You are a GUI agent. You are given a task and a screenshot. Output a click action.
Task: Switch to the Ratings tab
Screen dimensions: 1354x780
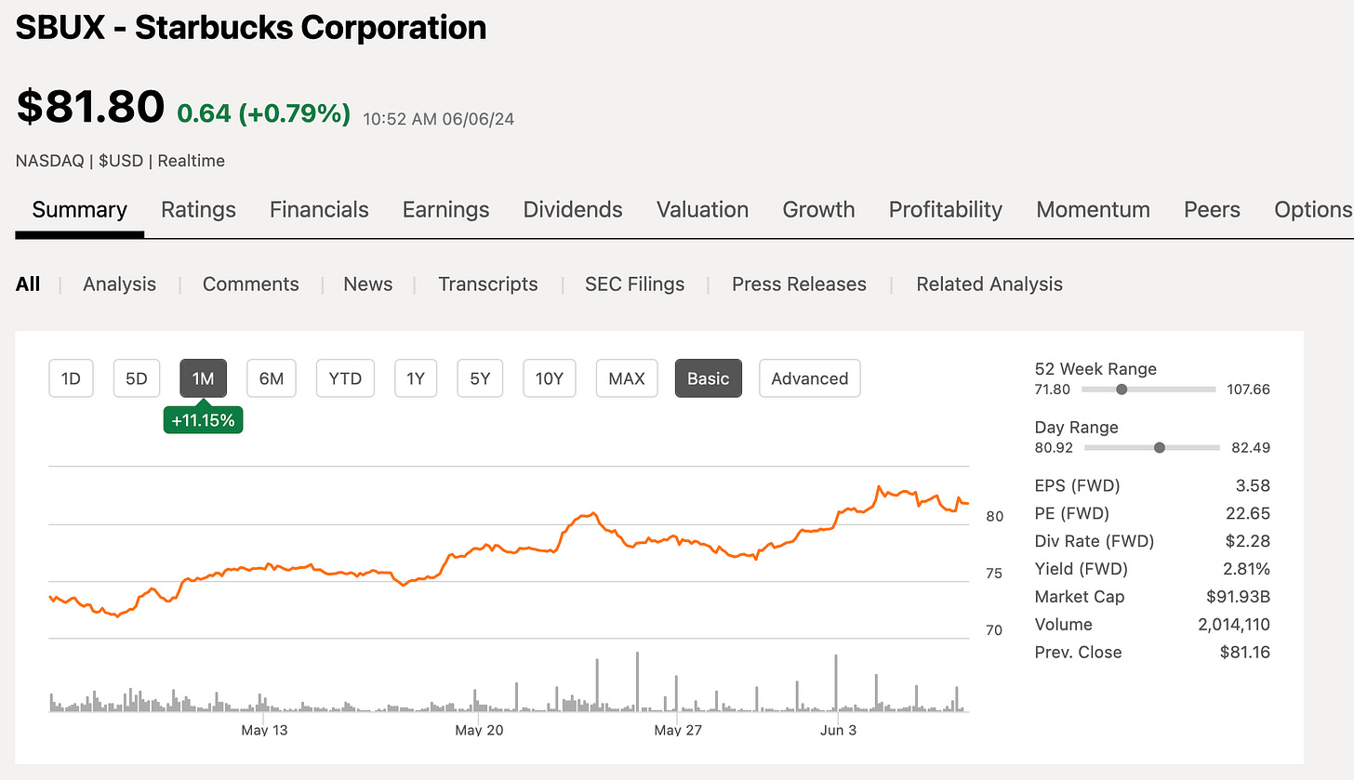point(198,210)
